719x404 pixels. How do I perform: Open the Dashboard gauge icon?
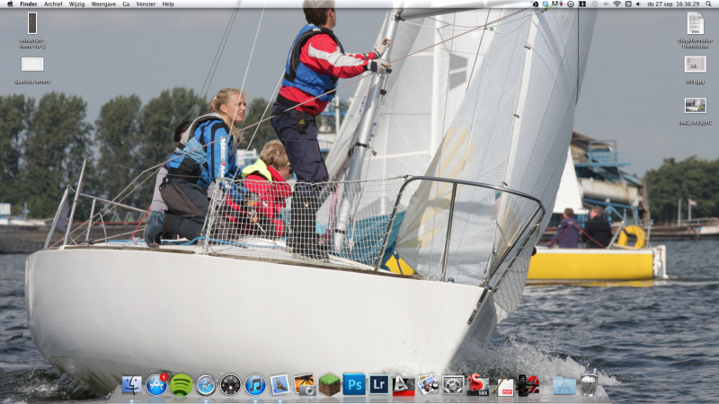(230, 385)
